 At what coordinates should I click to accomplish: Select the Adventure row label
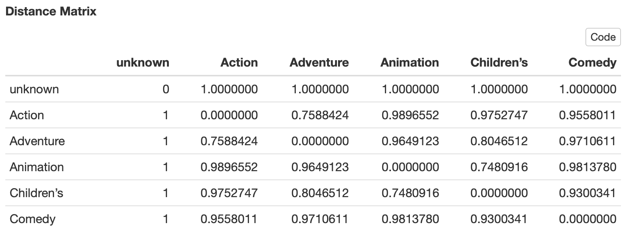(37, 141)
